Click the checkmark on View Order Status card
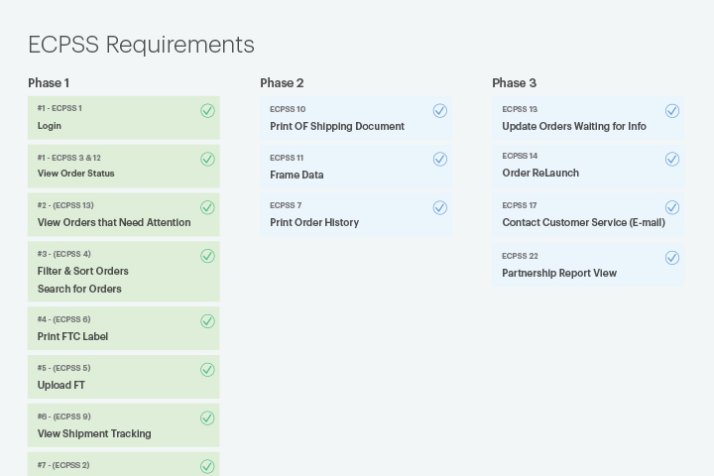Viewport: 714px width, 476px height. click(x=207, y=159)
